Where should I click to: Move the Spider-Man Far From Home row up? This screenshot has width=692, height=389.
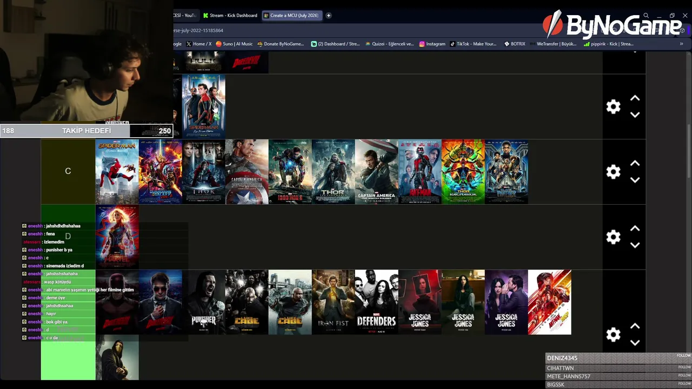point(635,98)
